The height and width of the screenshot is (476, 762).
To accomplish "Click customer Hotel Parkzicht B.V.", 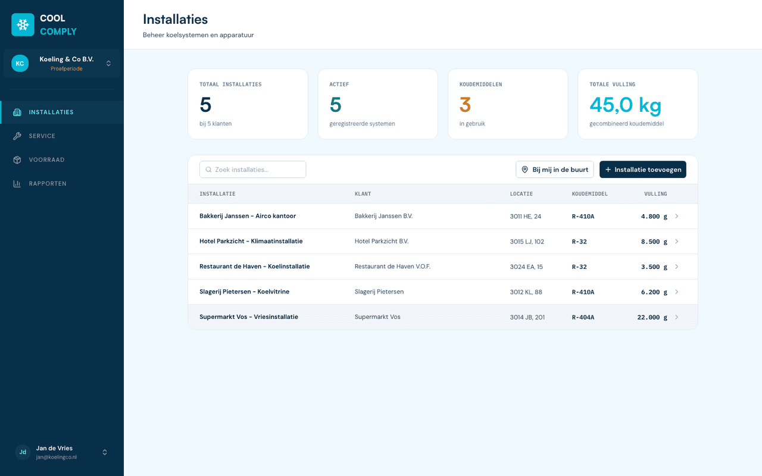I will (x=382, y=242).
